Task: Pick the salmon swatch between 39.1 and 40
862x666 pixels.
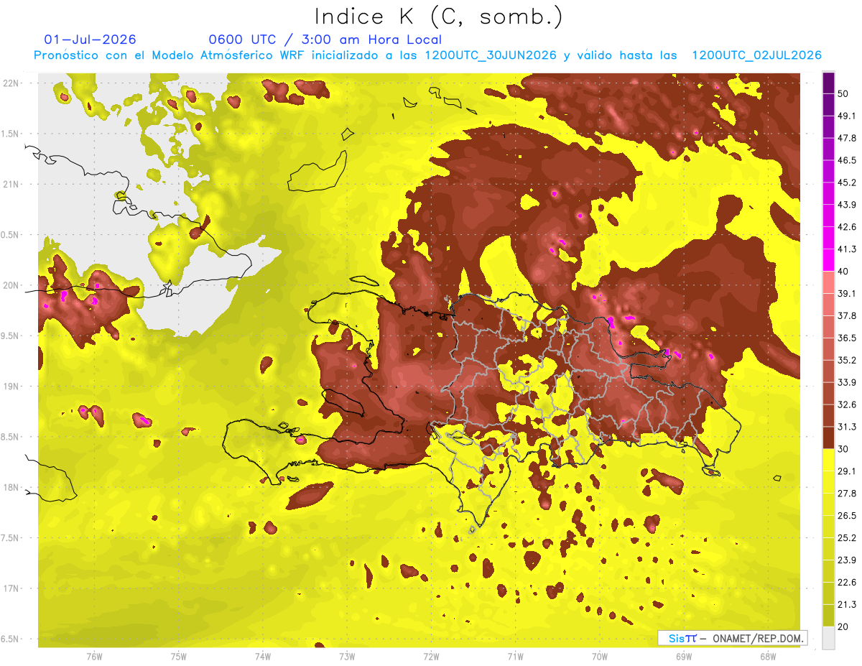Action: pyautogui.click(x=828, y=282)
